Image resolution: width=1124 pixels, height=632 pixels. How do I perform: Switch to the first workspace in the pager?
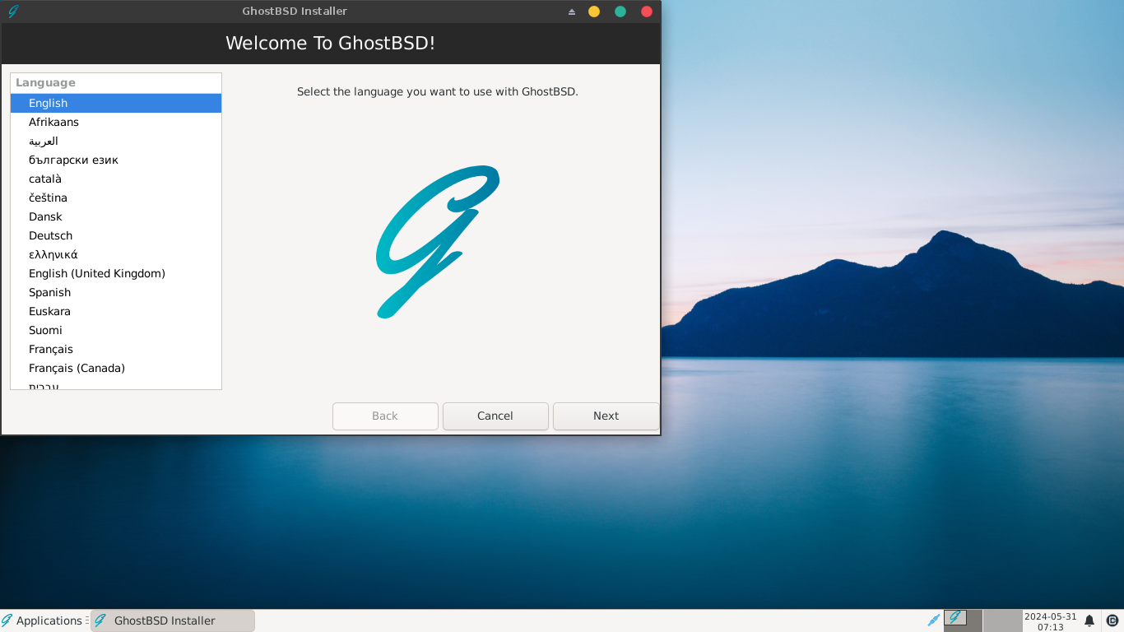(963, 620)
